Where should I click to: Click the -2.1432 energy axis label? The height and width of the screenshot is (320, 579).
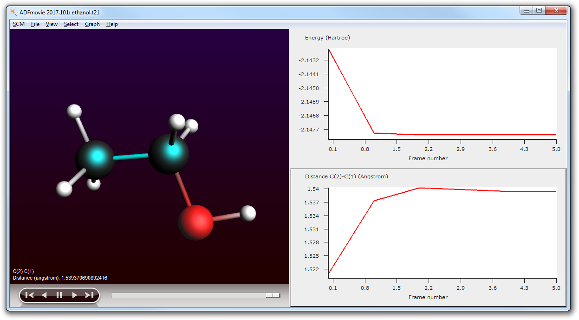[x=309, y=60]
